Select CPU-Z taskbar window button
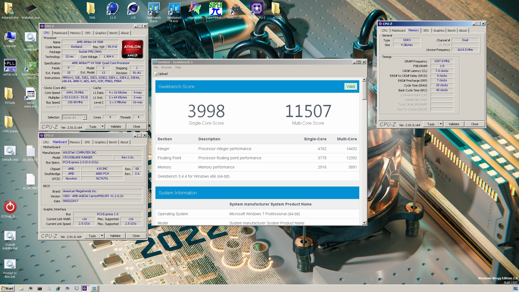 pos(85,288)
